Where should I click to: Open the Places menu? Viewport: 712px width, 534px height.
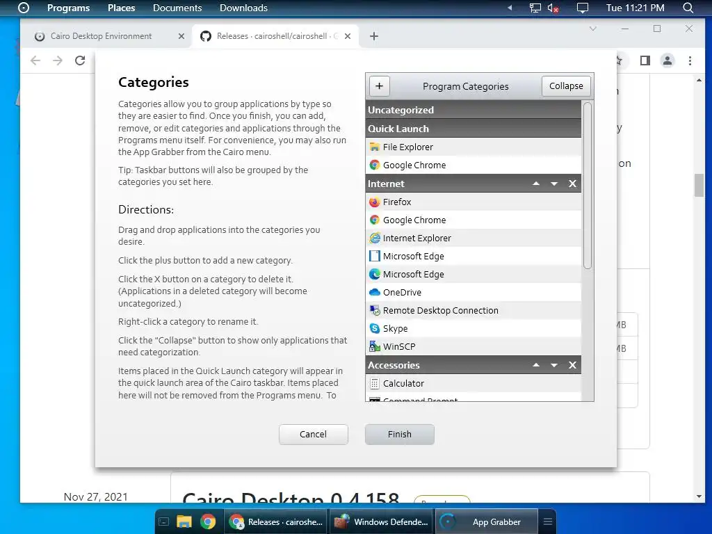click(121, 8)
